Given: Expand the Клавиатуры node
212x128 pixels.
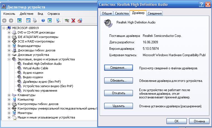Looking at the screenshot, I should pyautogui.click(x=9, y=95).
